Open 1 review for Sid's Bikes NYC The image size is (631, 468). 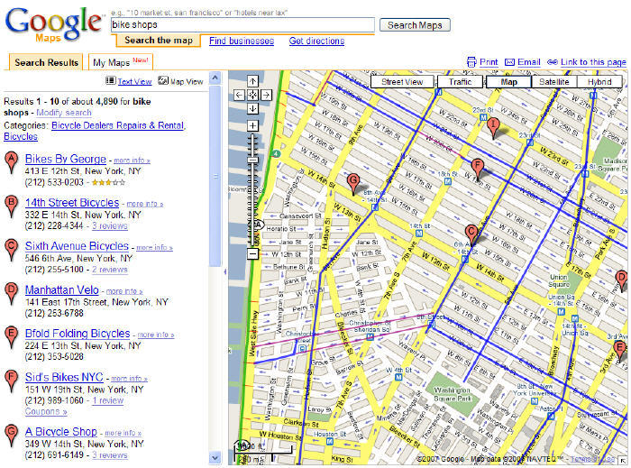click(x=107, y=400)
